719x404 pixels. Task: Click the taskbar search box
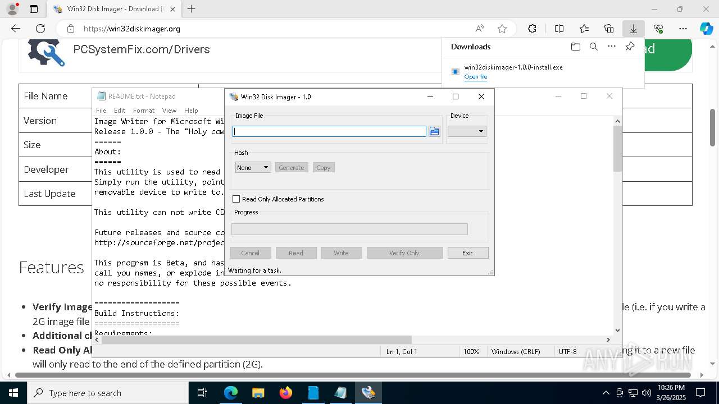point(108,393)
